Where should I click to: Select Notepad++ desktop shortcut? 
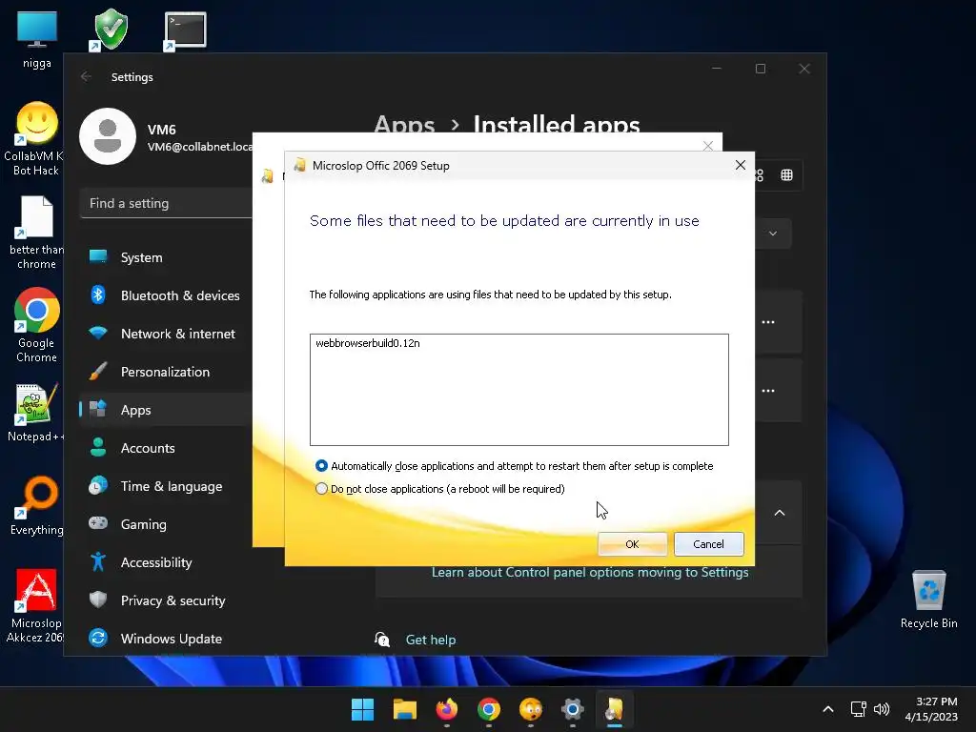[x=35, y=413]
